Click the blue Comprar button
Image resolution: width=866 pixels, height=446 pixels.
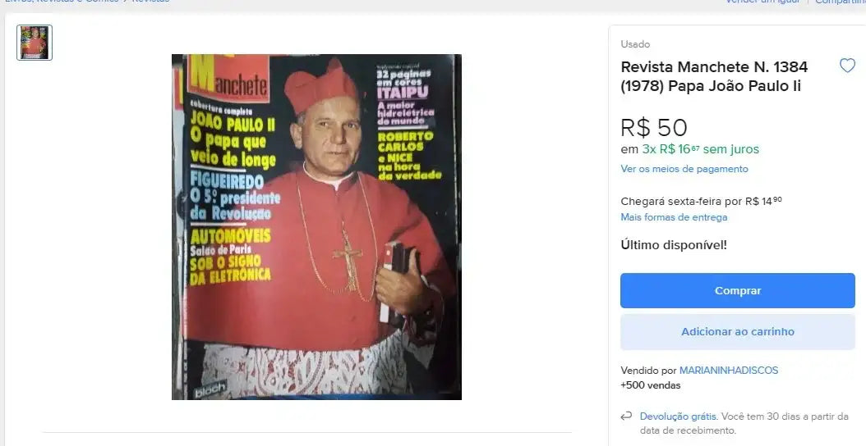coord(737,290)
